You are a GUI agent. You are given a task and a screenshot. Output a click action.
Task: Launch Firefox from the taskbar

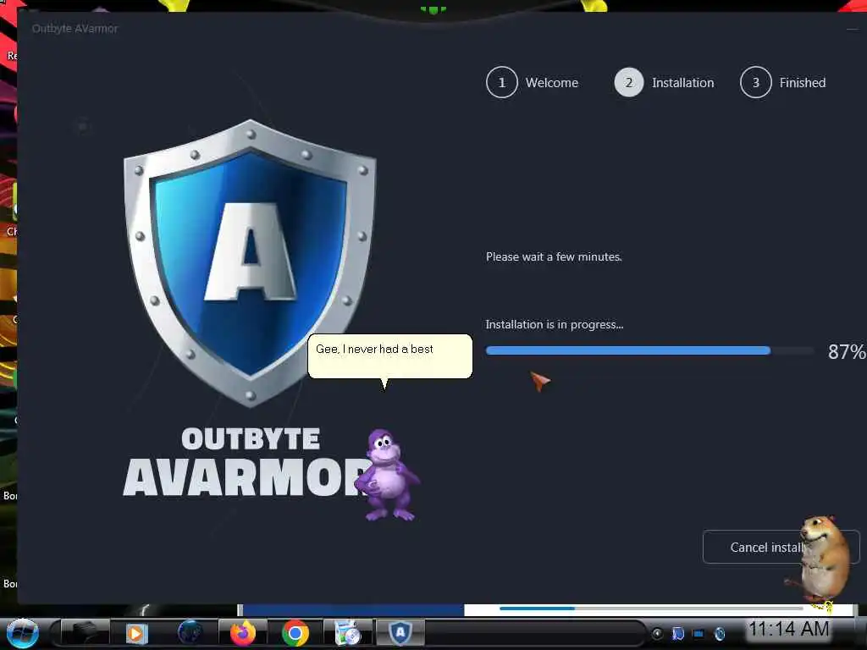coord(243,633)
